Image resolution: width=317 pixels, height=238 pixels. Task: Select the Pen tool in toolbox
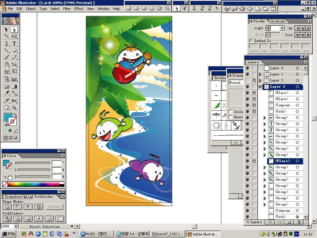6,43
